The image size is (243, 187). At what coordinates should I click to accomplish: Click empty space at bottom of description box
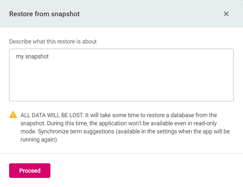tap(121, 94)
